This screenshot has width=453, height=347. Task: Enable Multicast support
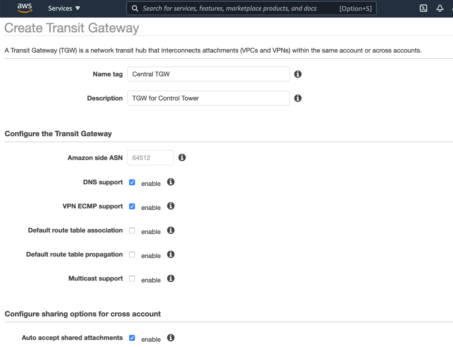132,278
